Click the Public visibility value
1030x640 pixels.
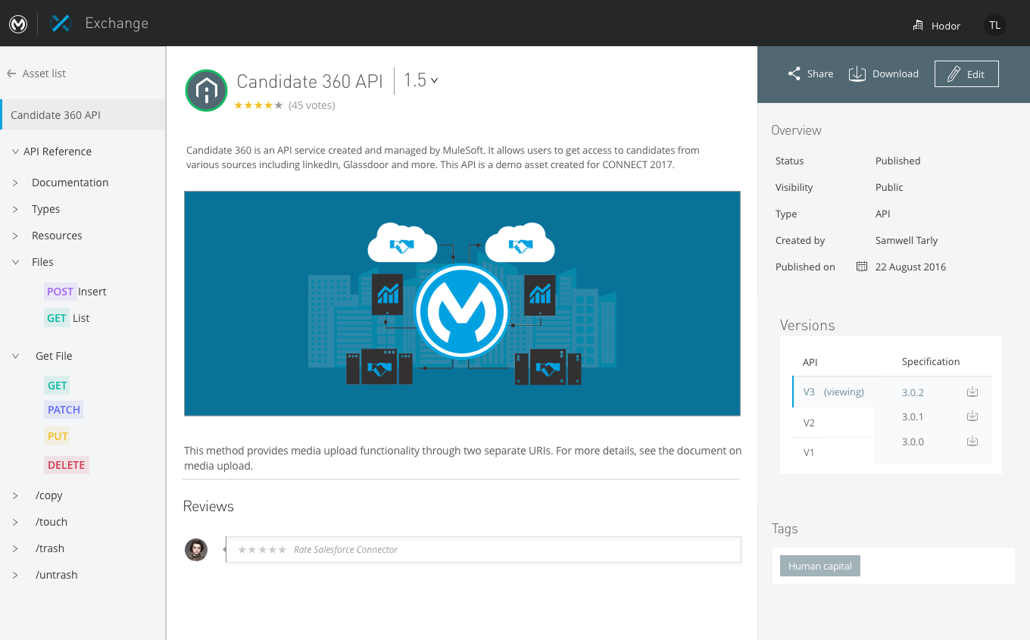click(889, 187)
